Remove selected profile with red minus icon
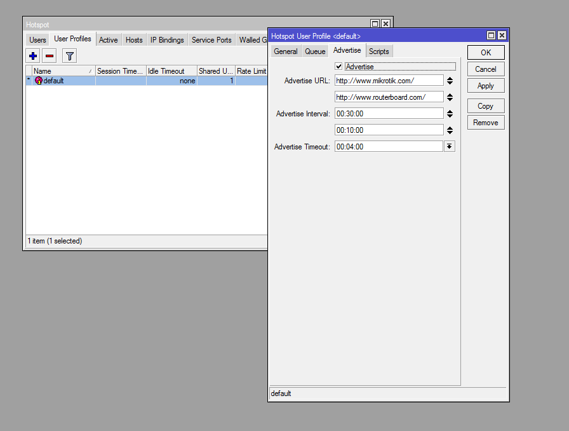 (x=50, y=56)
